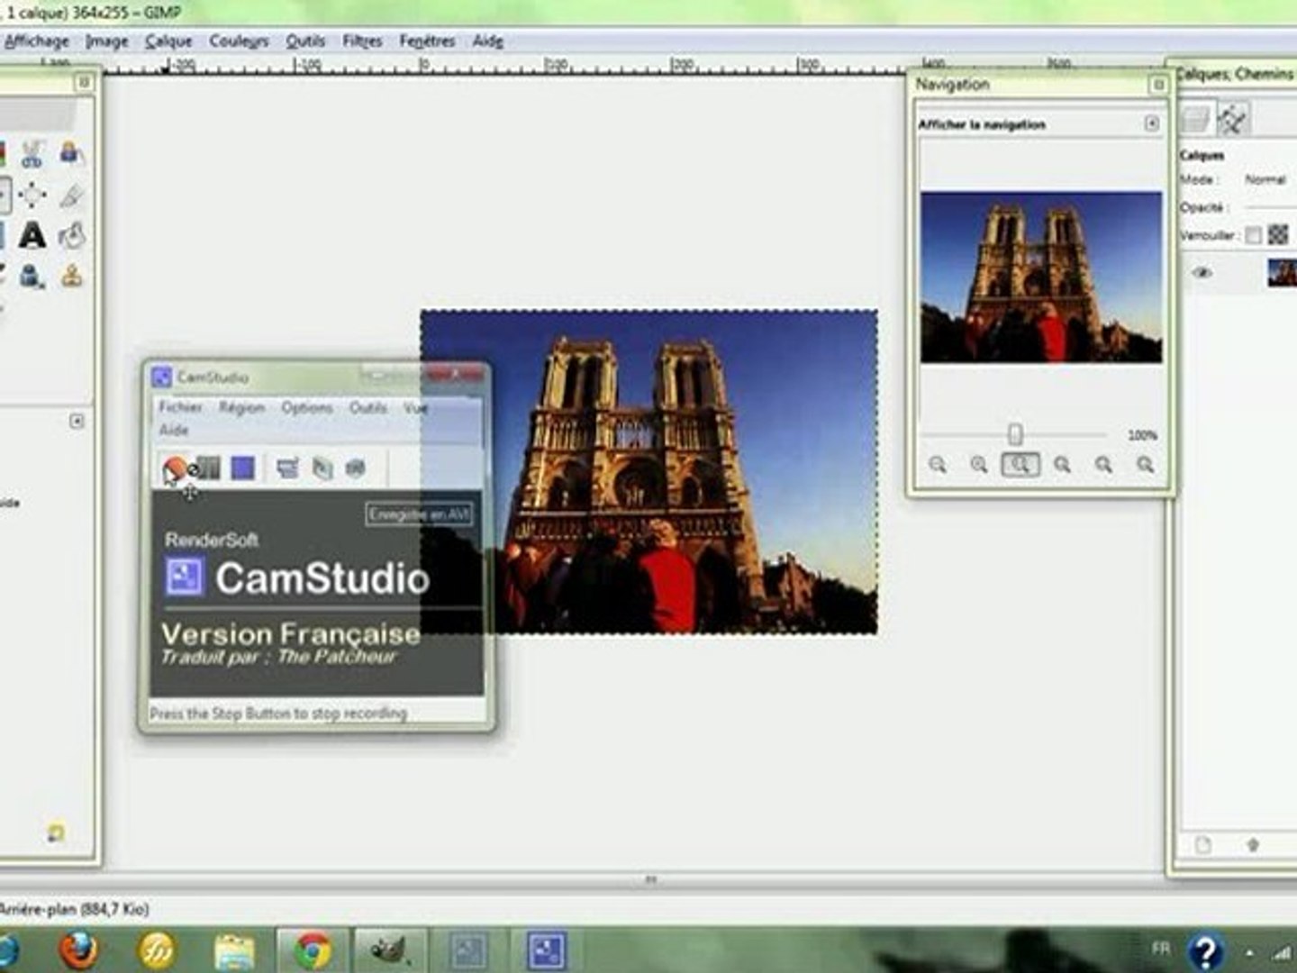Toggle the Verrouiller lock checkbox
This screenshot has width=1297, height=973.
[x=1253, y=236]
